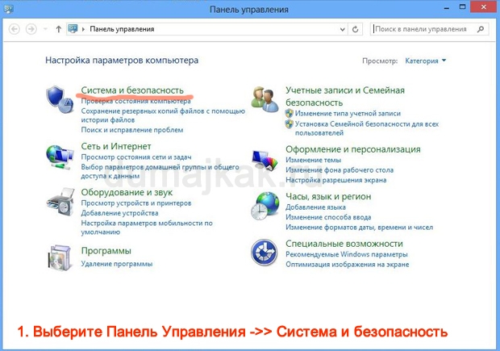Open Изменение темы

[313, 160]
